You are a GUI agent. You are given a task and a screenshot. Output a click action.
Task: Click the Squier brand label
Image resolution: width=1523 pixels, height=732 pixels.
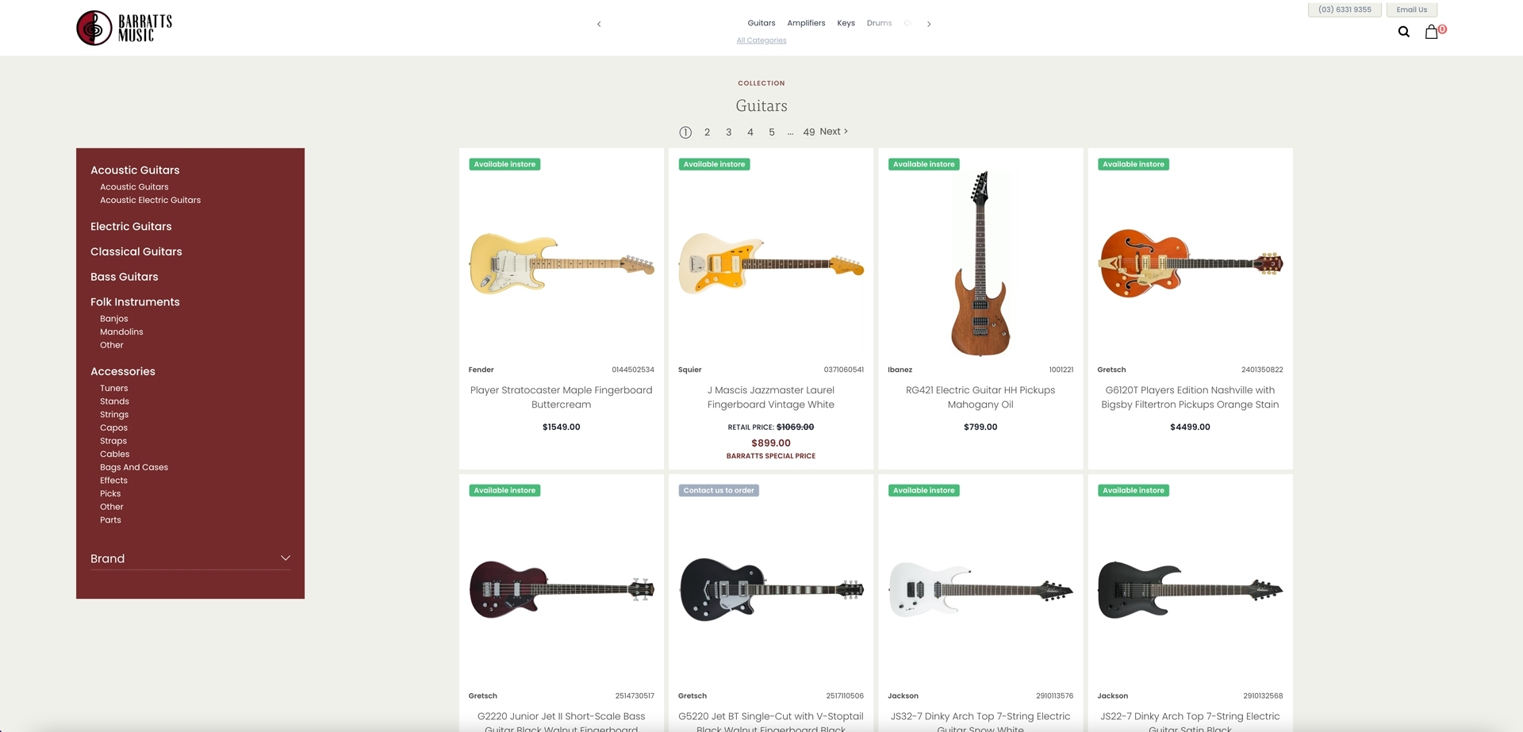(690, 370)
